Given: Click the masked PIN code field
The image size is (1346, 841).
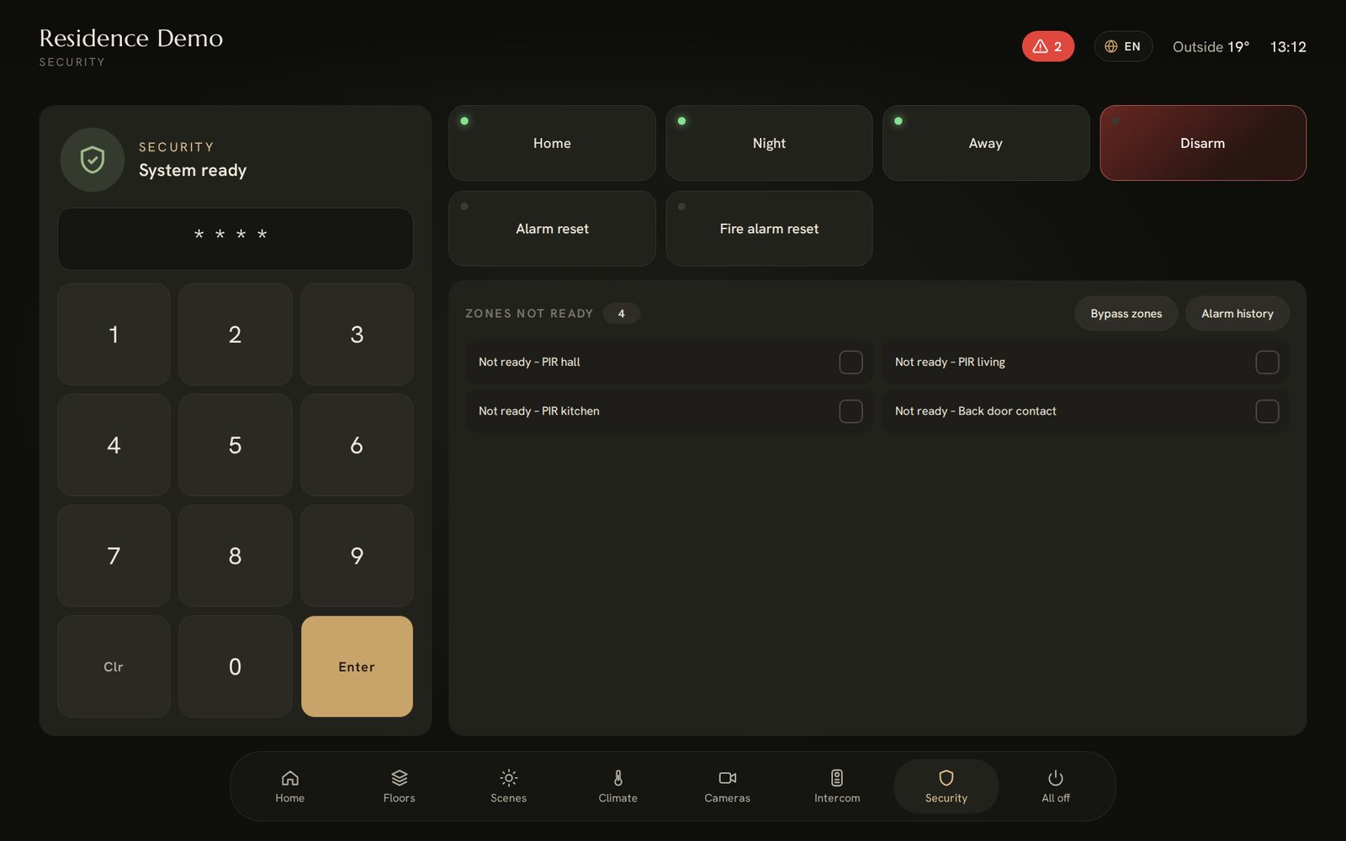Looking at the screenshot, I should (x=235, y=239).
